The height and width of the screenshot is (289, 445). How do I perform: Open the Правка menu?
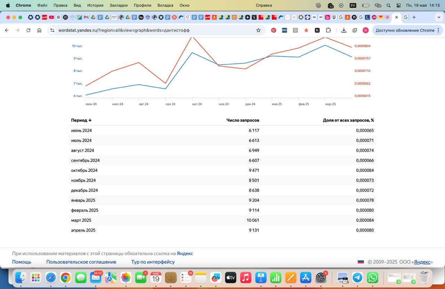[60, 5]
